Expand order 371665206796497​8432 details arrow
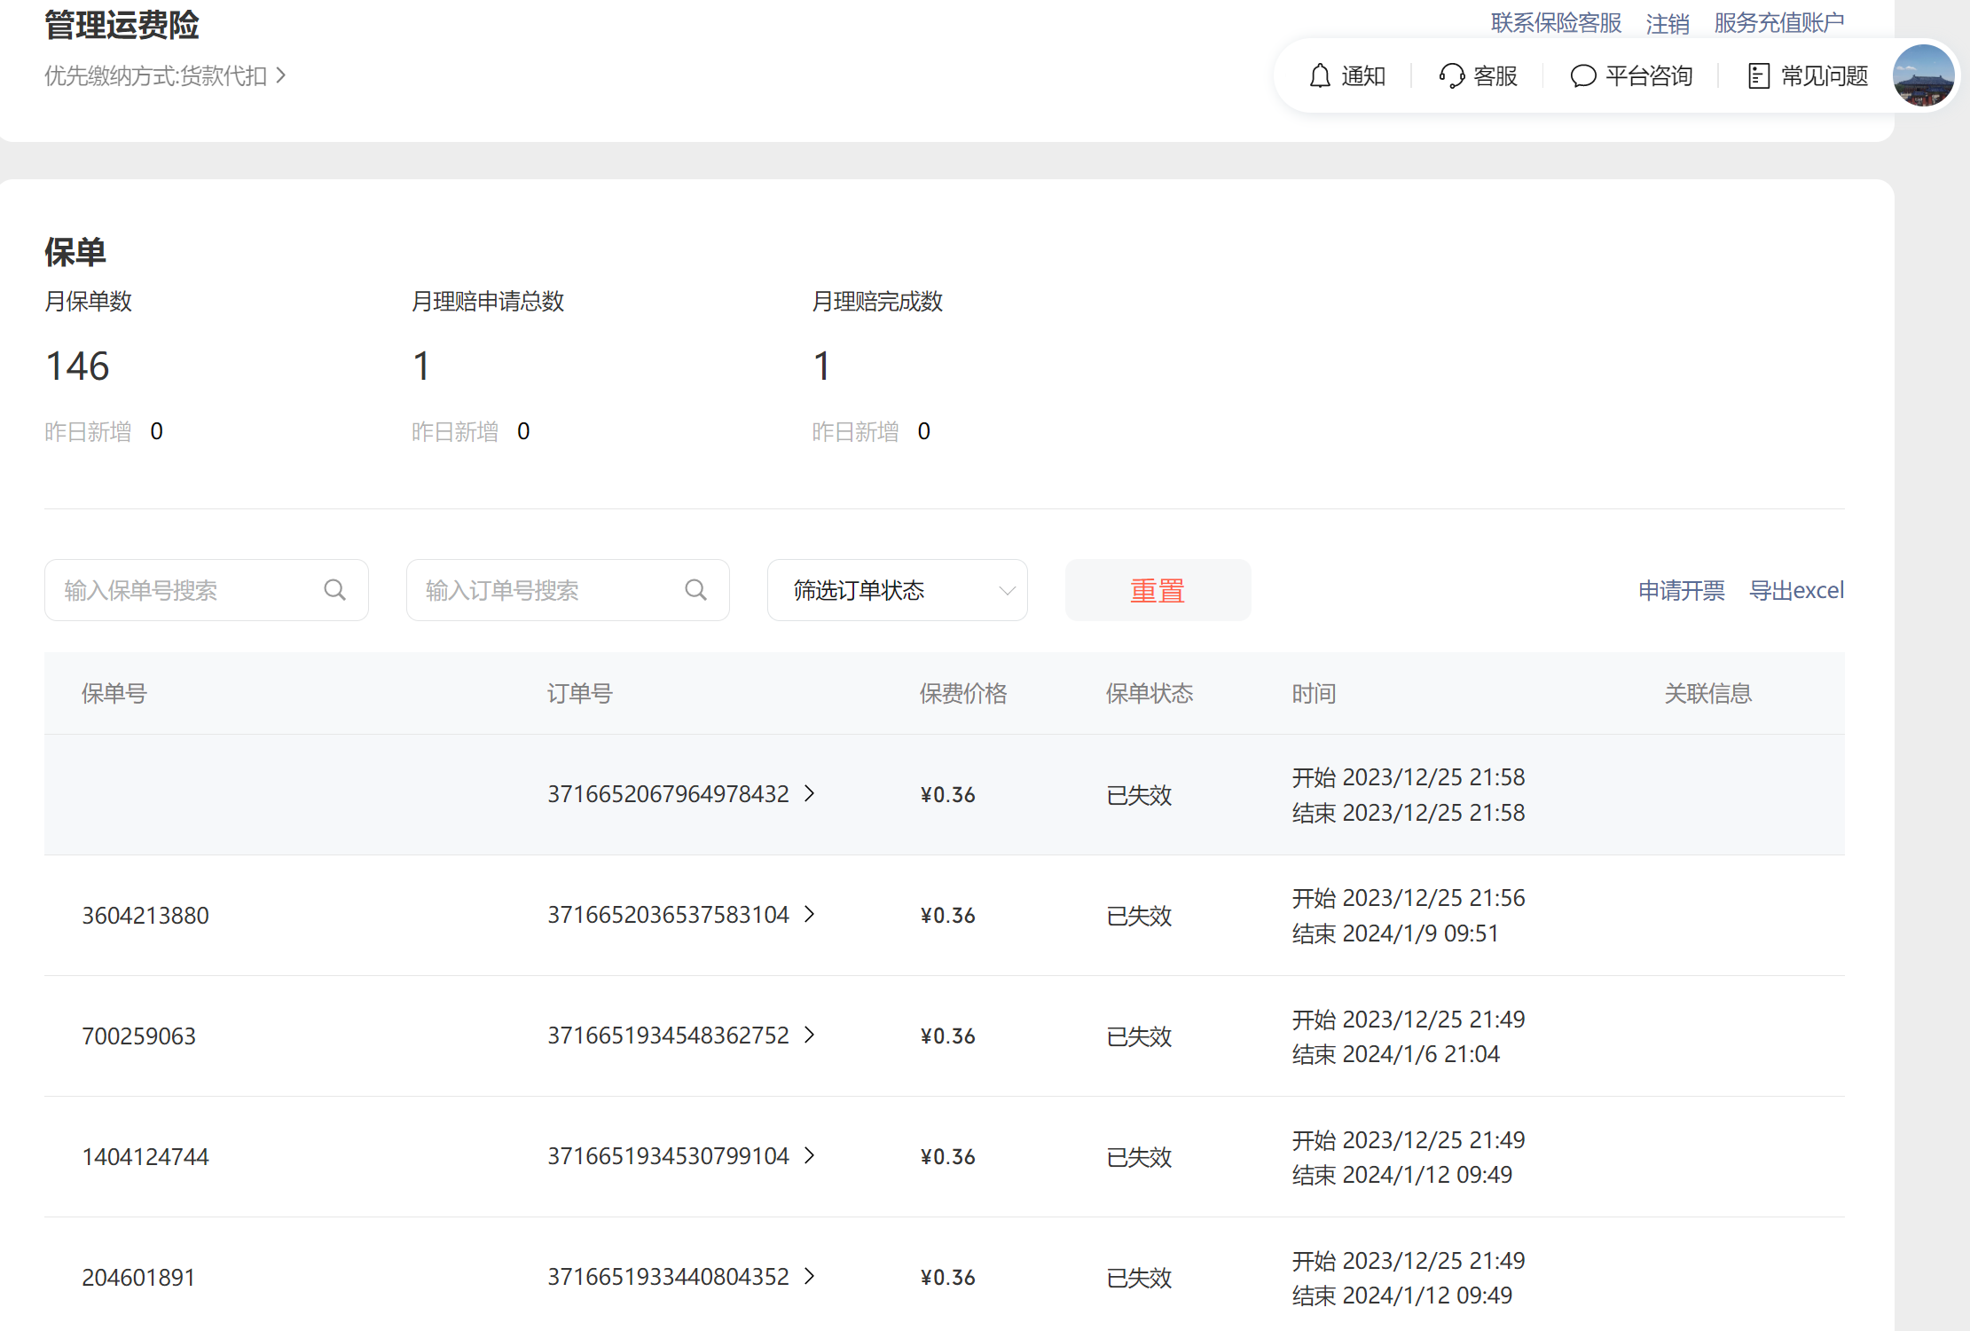1970x1331 pixels. click(810, 793)
